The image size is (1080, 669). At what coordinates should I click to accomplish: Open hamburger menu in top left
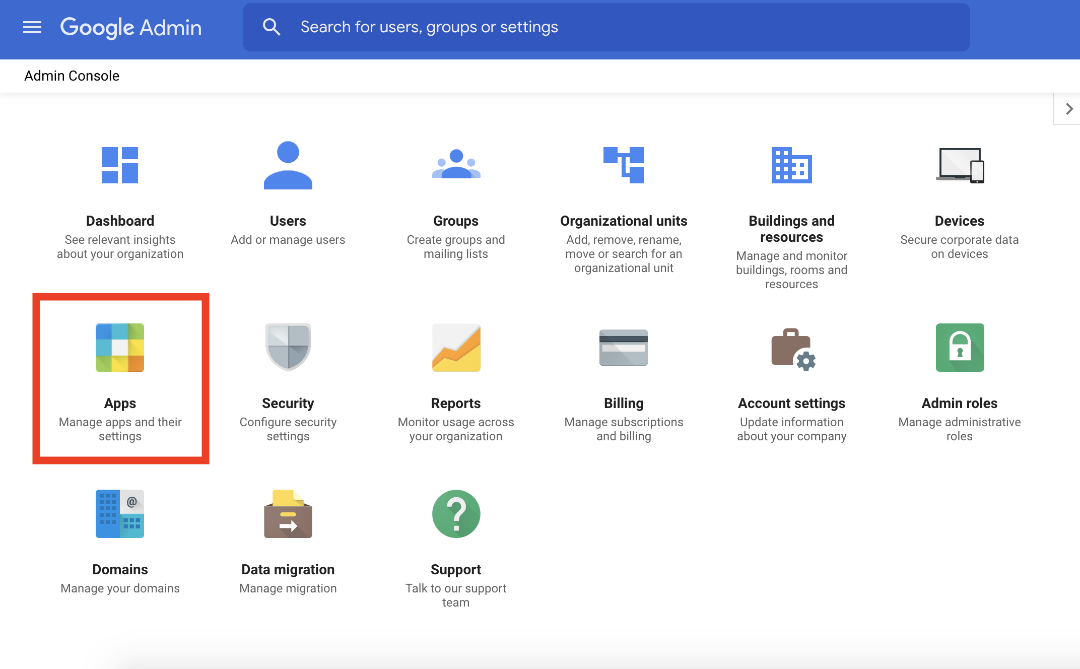(32, 27)
